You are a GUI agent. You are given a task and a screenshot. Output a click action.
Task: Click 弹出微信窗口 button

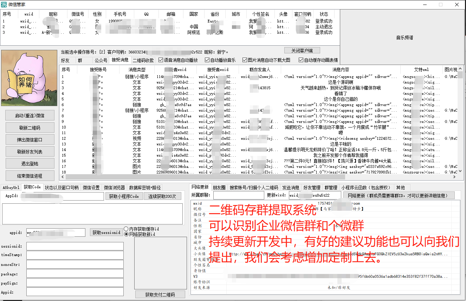pyautogui.click(x=30, y=140)
